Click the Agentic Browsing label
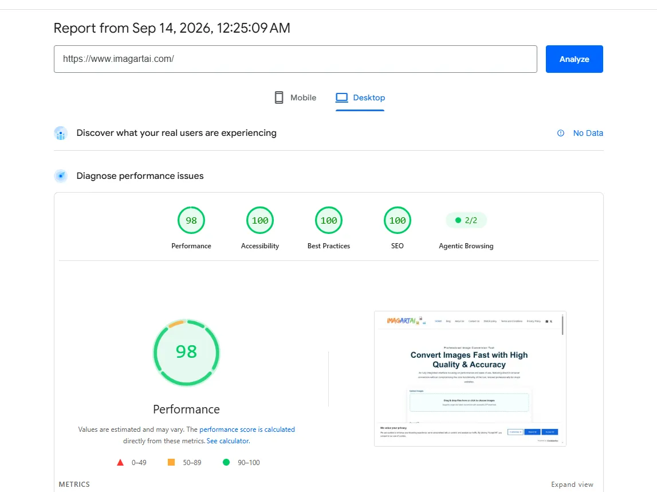This screenshot has height=492, width=657. (x=466, y=246)
